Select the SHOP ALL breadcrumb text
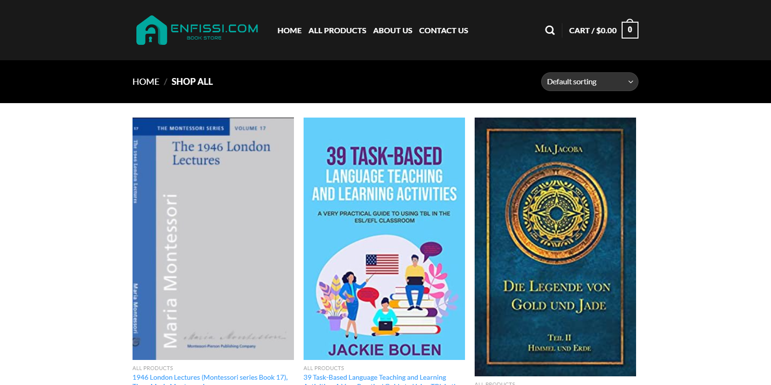Viewport: 771px width, 385px height. pos(192,82)
